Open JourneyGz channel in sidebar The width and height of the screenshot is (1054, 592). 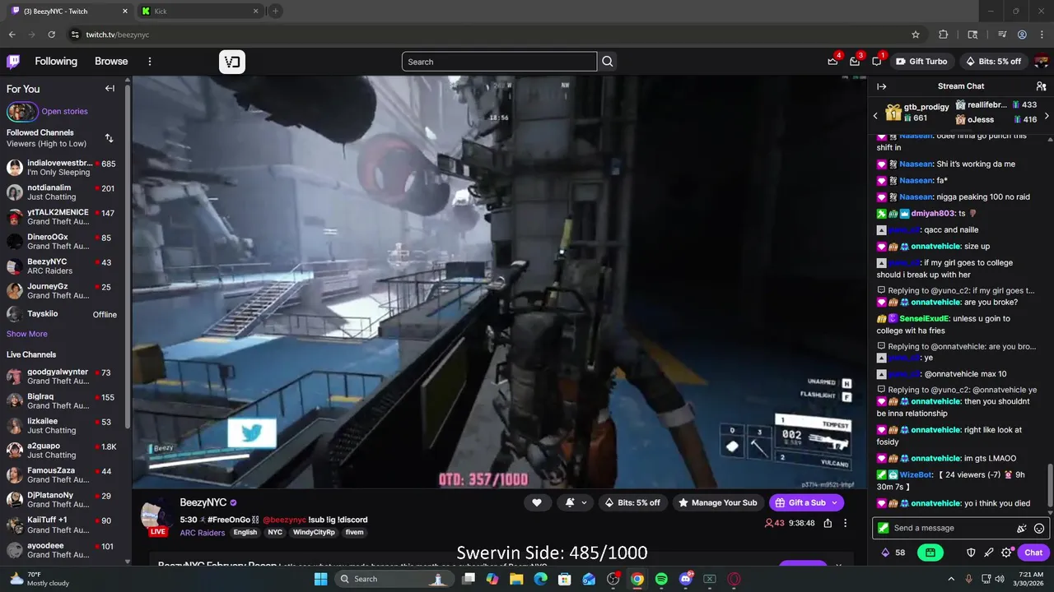point(63,291)
